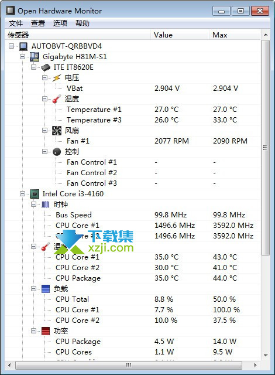Click the 44.0 °C max value
Viewport: 275px width, 375px height.
point(225,278)
